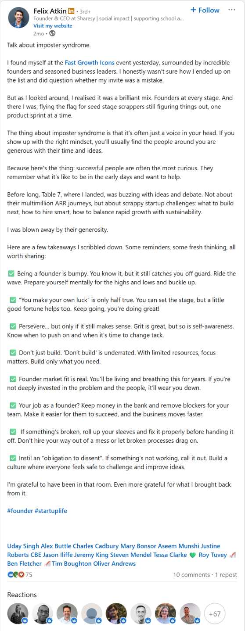The image size is (245, 631).
Task: Click the LinkedIn premium badge beside Felix Atkin
Action: point(71,11)
